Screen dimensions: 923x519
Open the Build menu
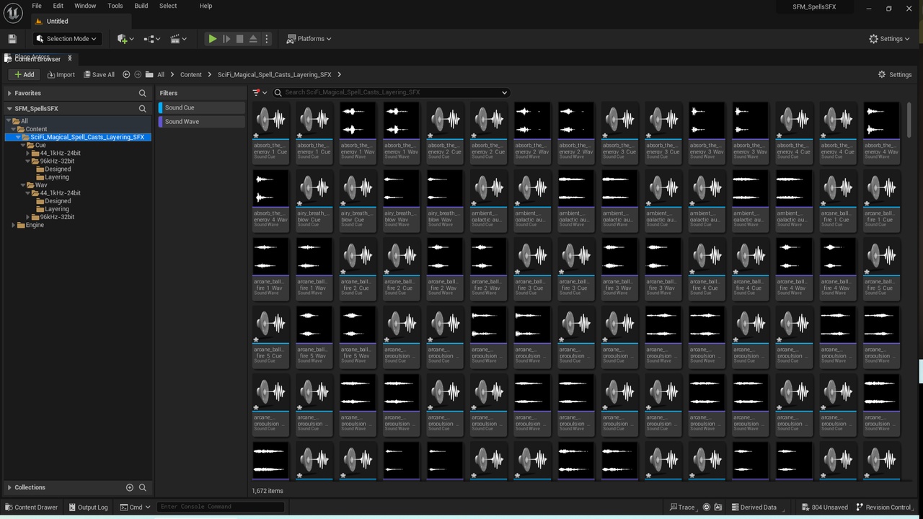coord(141,6)
